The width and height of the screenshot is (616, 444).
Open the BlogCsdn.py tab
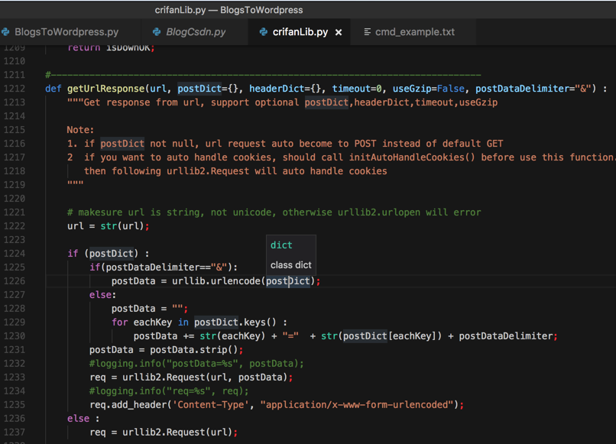pos(195,32)
